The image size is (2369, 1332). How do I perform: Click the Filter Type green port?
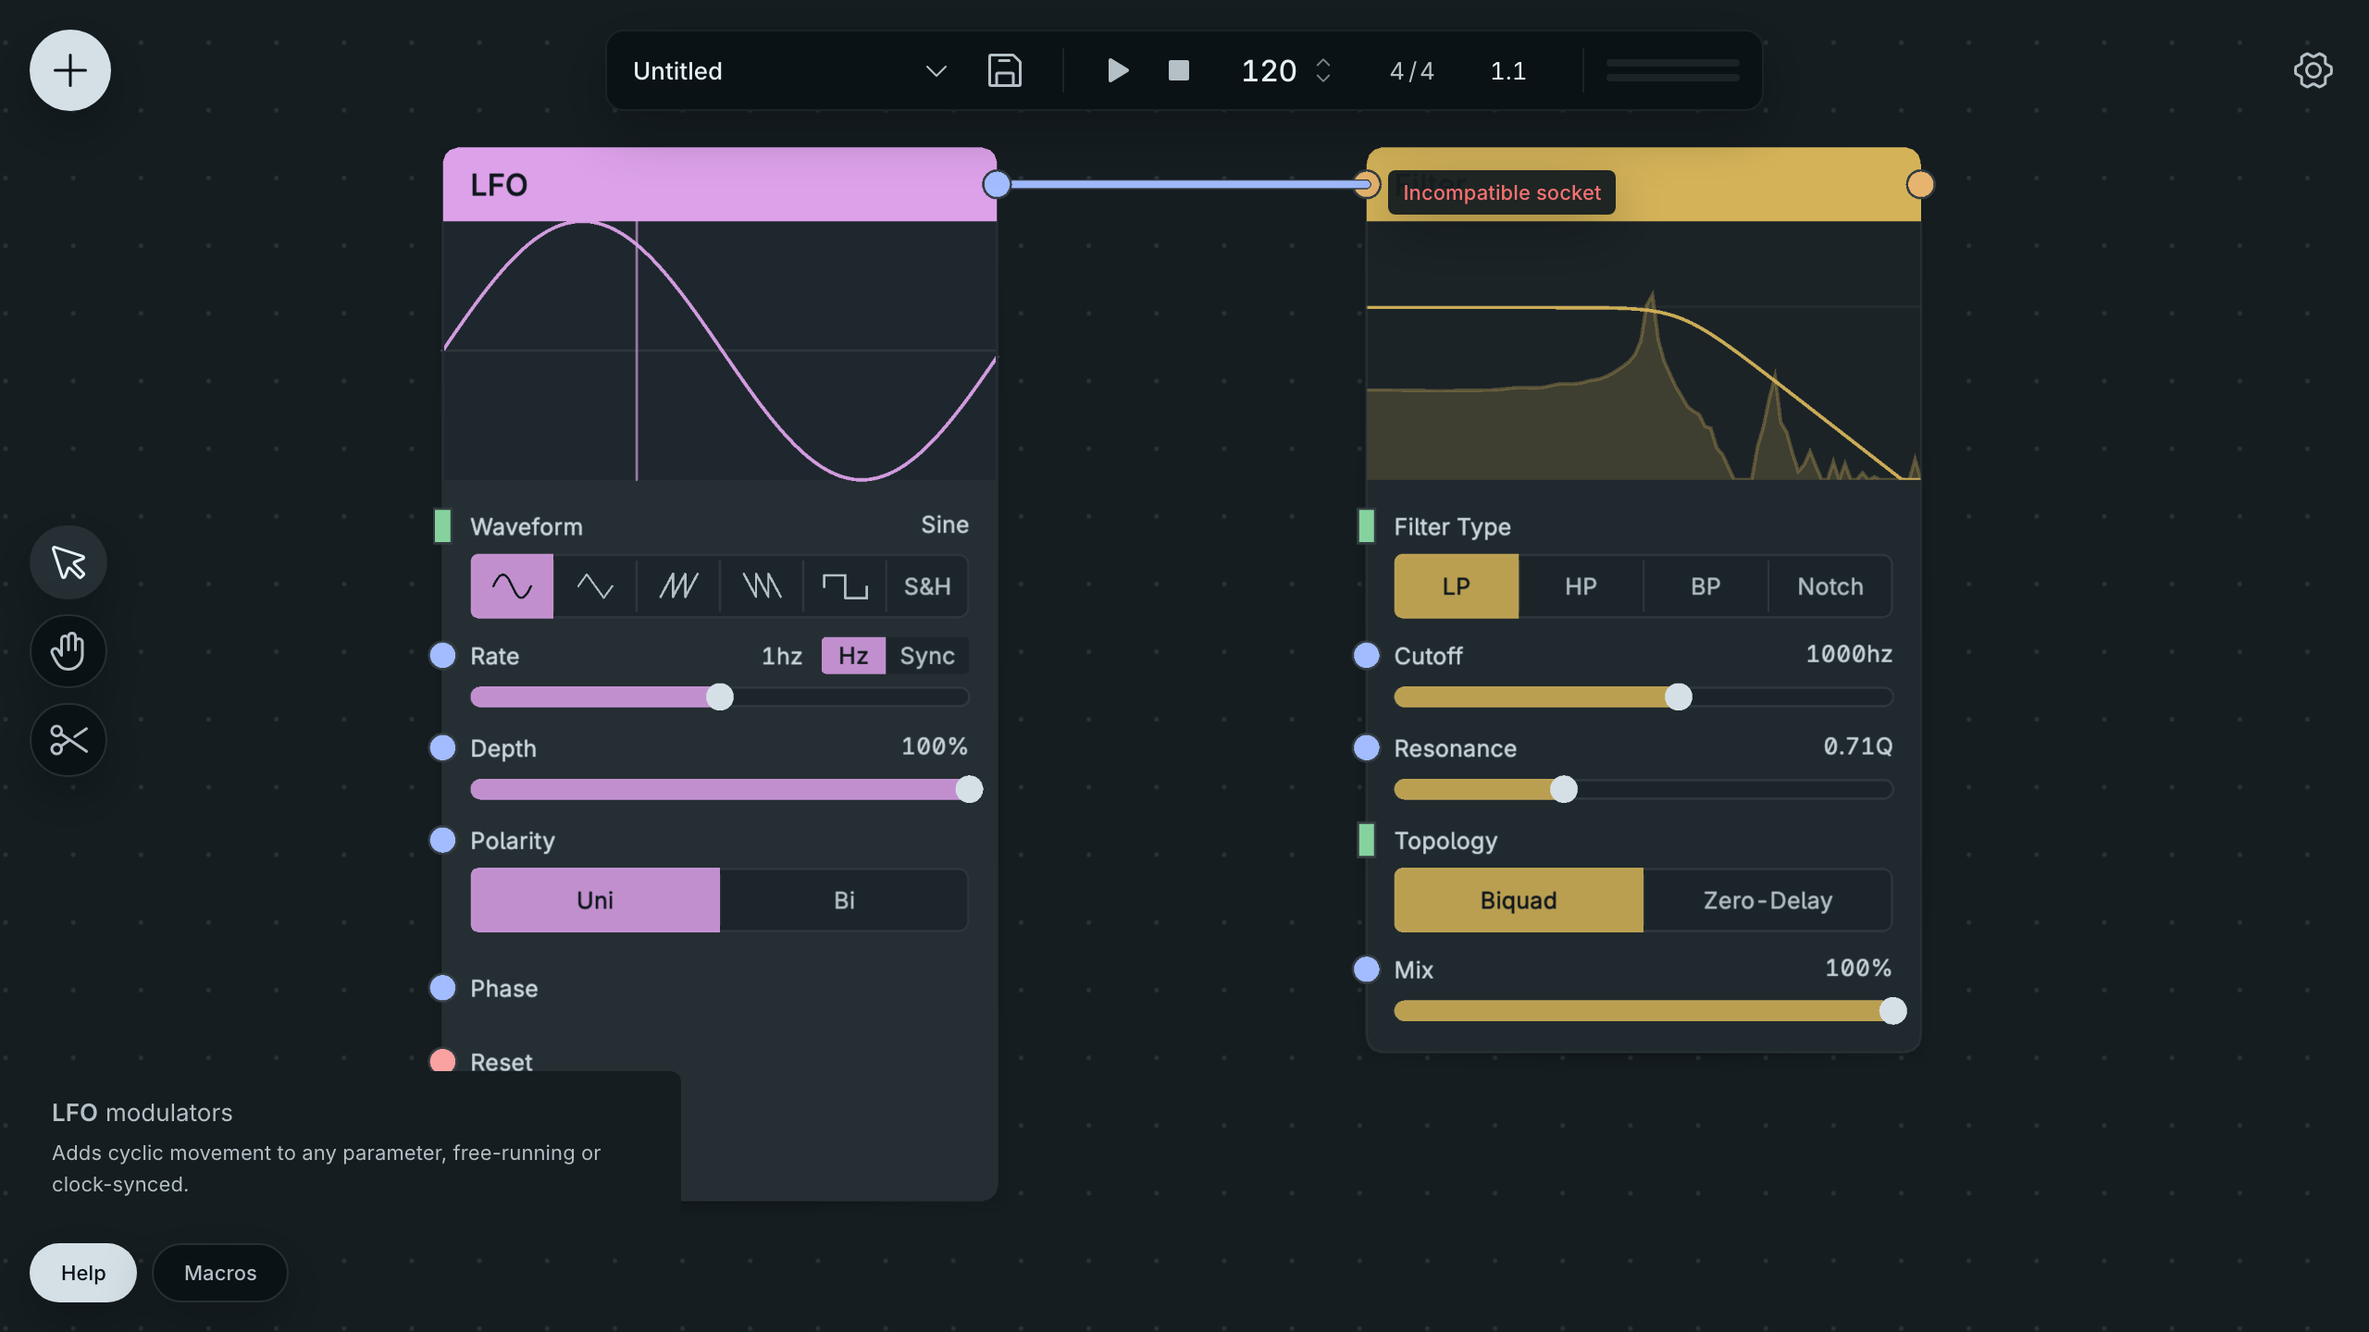pyautogui.click(x=1366, y=525)
